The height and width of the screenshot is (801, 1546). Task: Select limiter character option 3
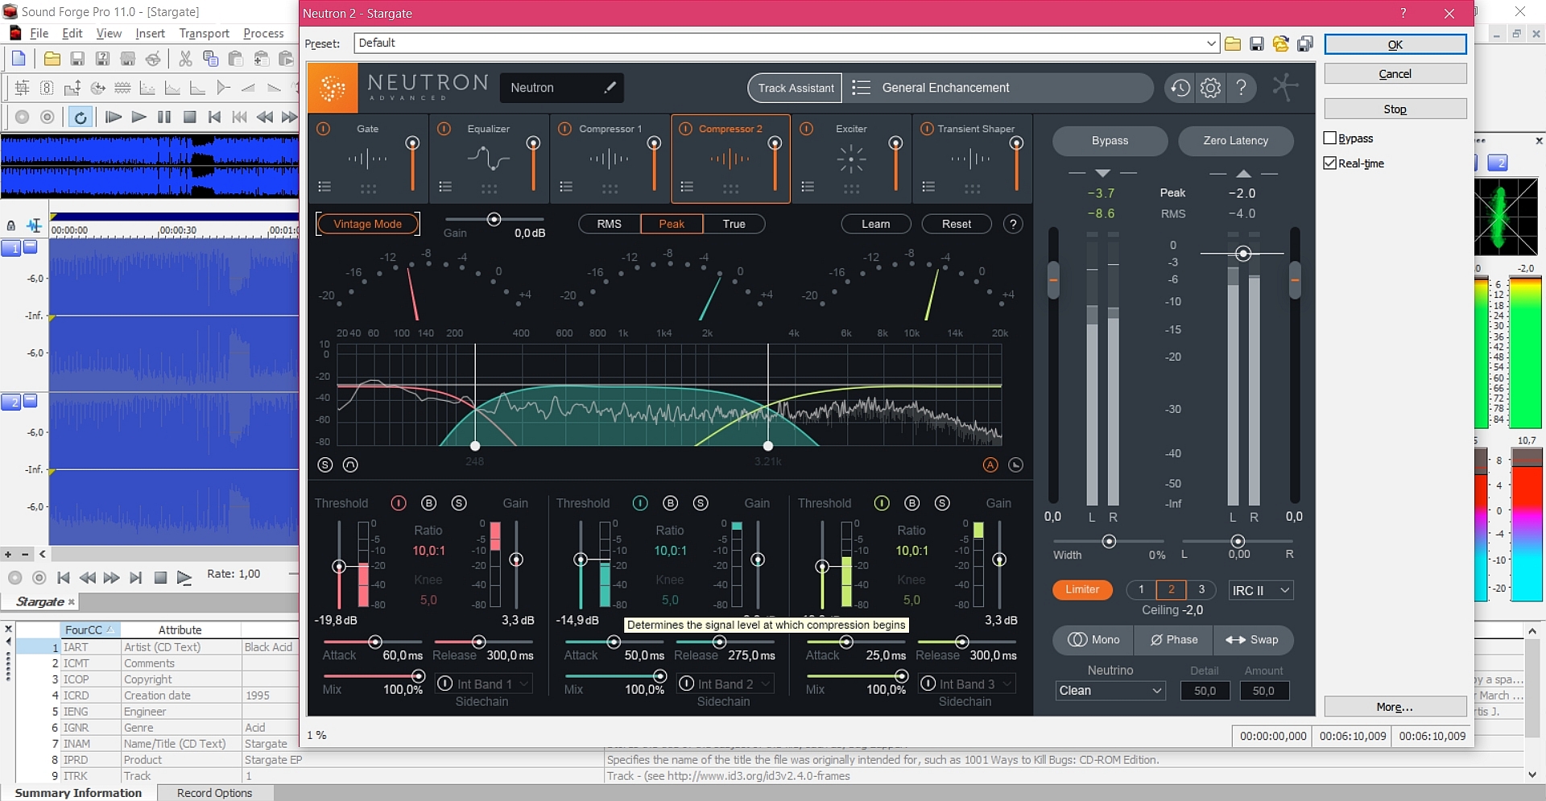coord(1201,589)
